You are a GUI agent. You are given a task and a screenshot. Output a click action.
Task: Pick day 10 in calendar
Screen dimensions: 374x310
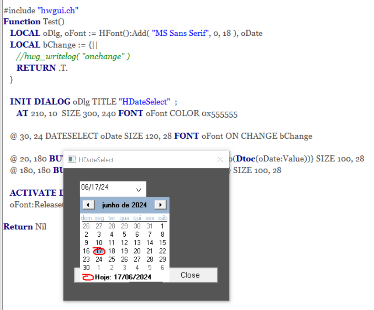coord(99,243)
